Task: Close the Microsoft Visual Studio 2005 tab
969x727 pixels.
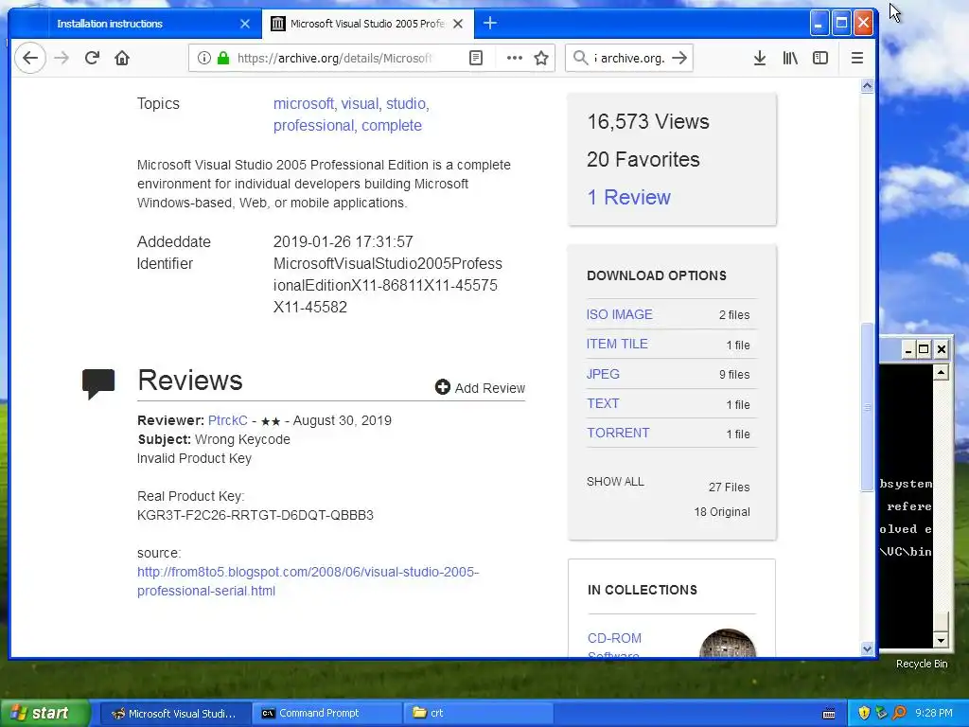Action: click(x=458, y=24)
